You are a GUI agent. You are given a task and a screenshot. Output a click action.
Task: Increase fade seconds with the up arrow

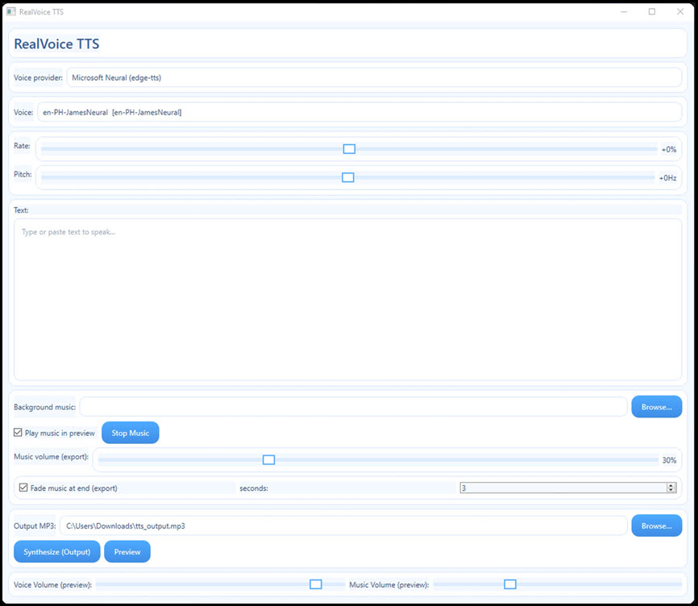tap(671, 485)
